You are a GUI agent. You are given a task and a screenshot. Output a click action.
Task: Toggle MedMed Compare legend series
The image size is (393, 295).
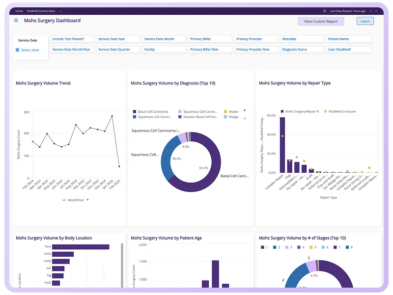pyautogui.click(x=340, y=111)
